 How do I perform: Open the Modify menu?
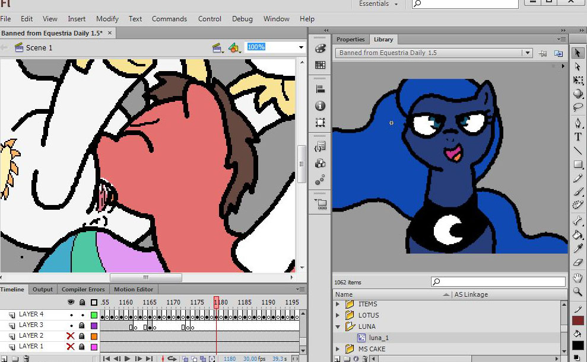tap(107, 19)
